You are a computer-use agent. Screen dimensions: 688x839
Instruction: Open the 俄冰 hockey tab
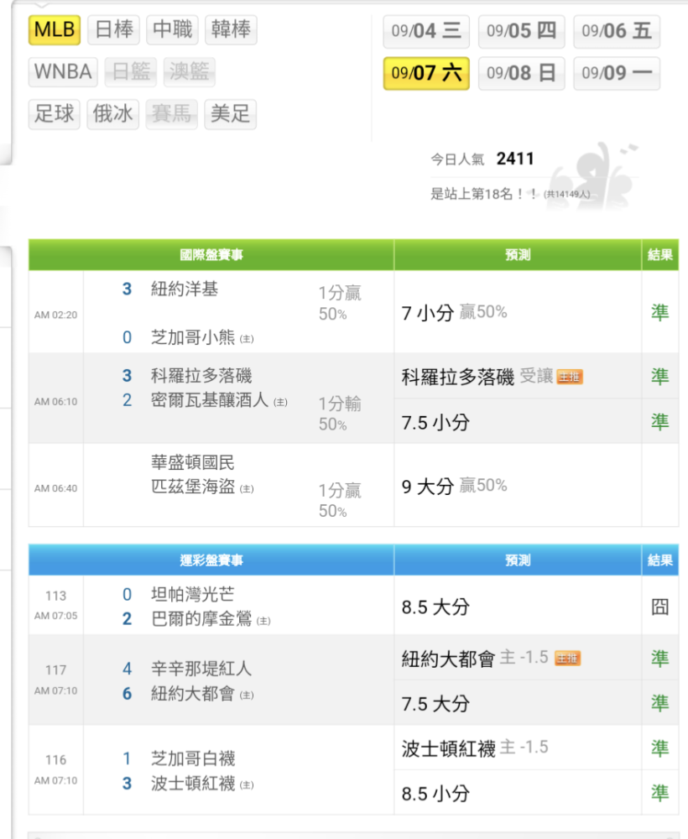tap(113, 114)
